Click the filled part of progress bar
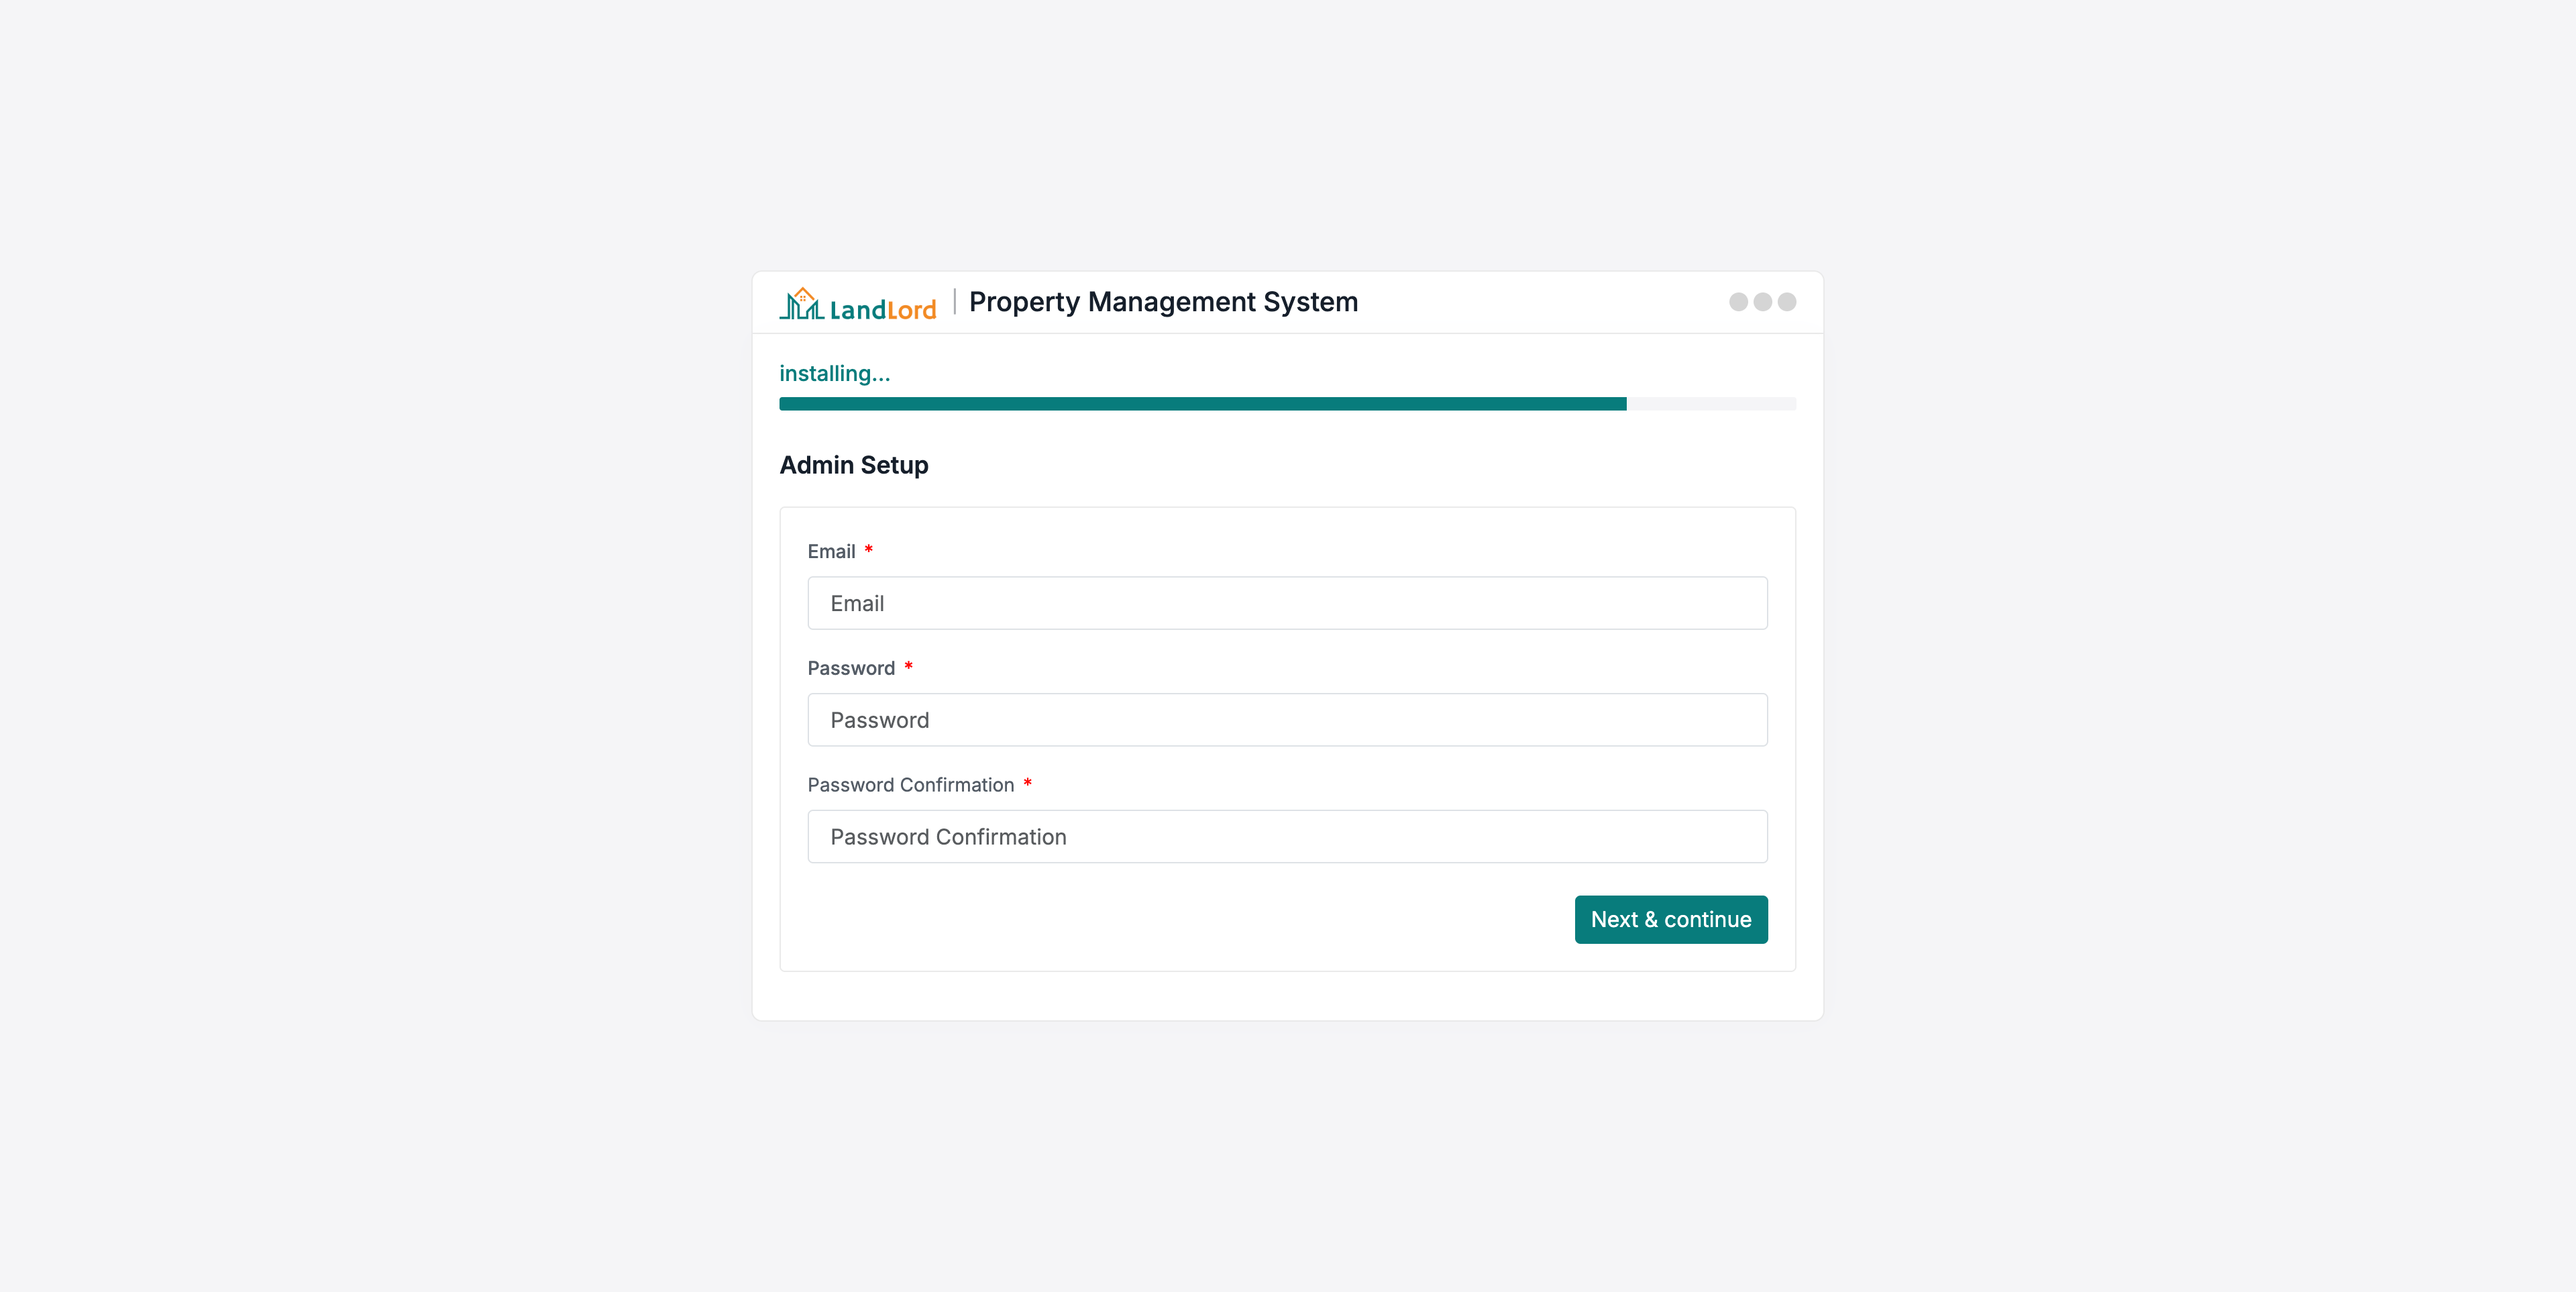Image resolution: width=2576 pixels, height=1292 pixels. (x=1202, y=404)
